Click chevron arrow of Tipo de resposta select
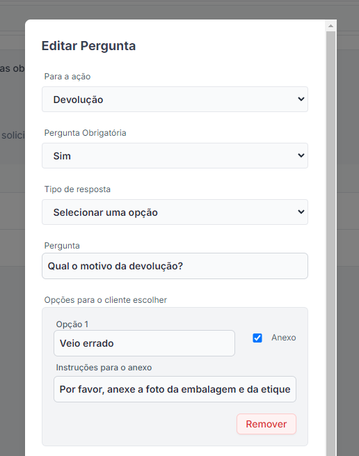The width and height of the screenshot is (359, 456). 301,212
